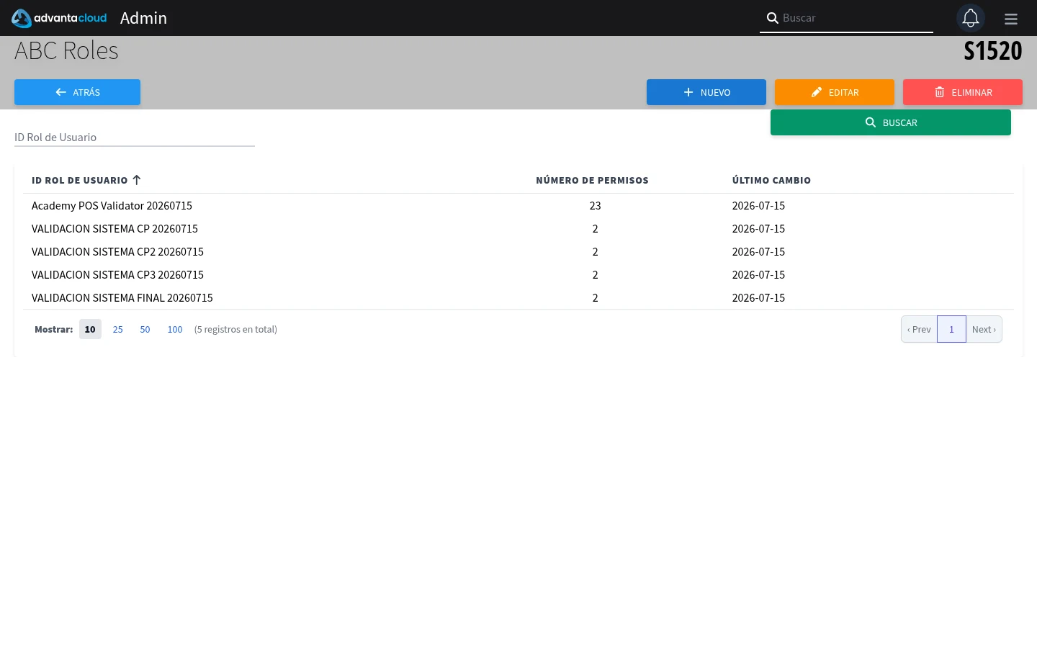Click permissions count 23
This screenshot has width=1037, height=648.
click(595, 206)
